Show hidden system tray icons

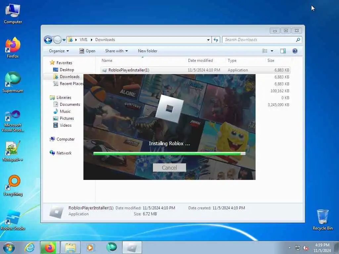click(x=289, y=248)
